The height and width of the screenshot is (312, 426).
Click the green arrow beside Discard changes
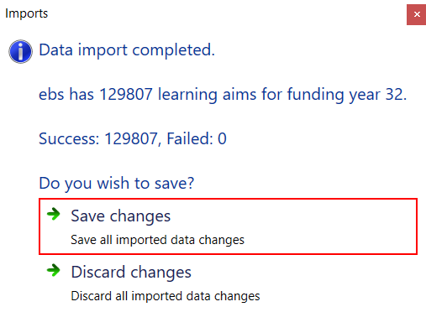click(54, 270)
